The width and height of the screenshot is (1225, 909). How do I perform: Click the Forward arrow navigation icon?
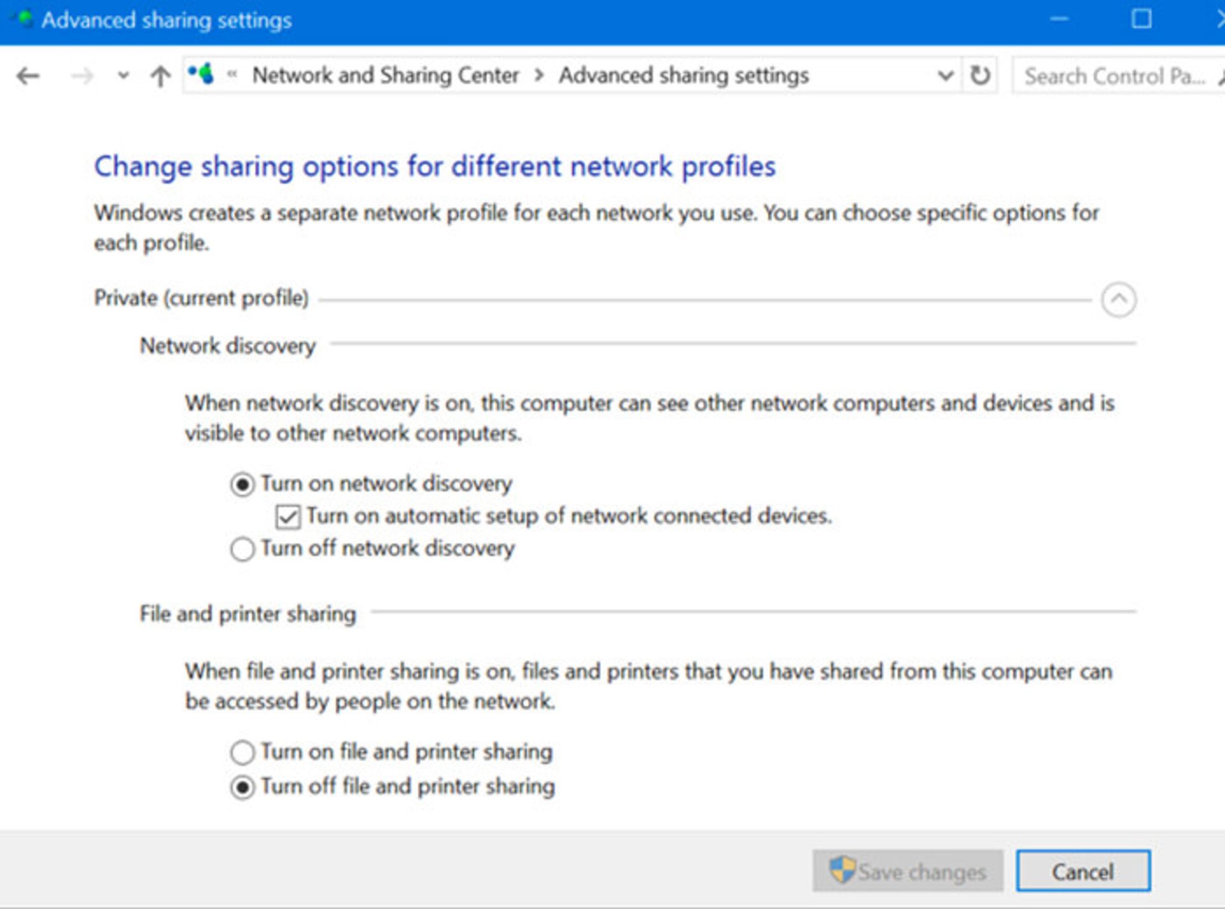pyautogui.click(x=82, y=76)
